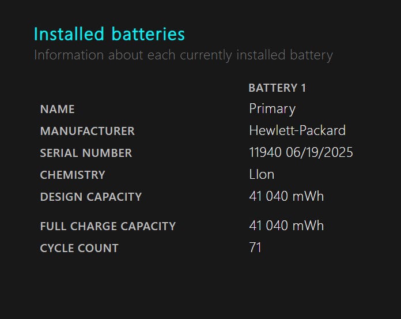The height and width of the screenshot is (319, 401).
Task: Select the full charge capacity mWh value
Action: [286, 226]
